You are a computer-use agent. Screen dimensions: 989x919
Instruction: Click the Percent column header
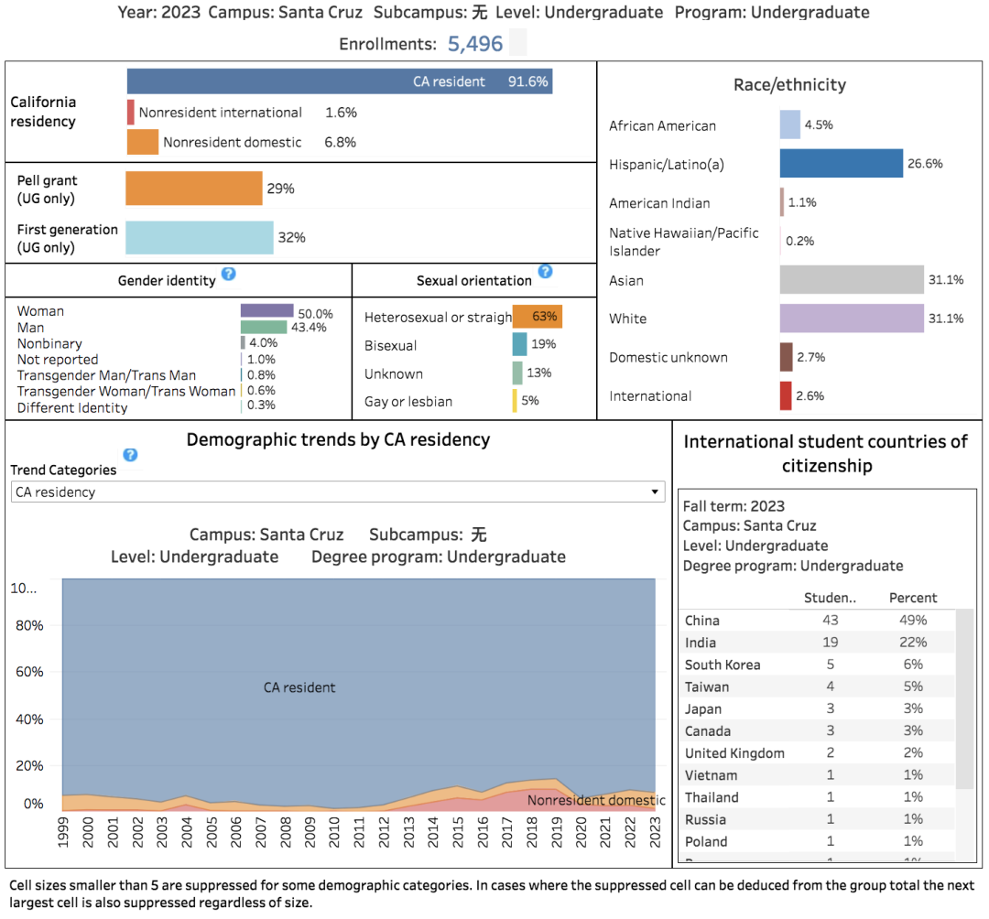(913, 598)
